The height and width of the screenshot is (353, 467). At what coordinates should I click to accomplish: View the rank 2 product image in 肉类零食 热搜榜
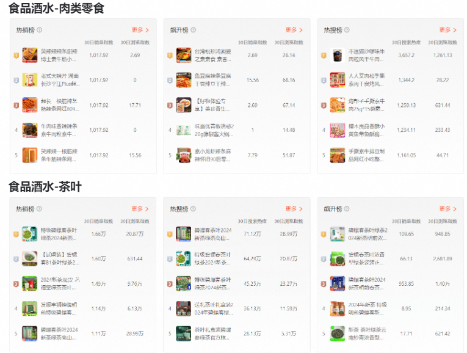coord(338,80)
